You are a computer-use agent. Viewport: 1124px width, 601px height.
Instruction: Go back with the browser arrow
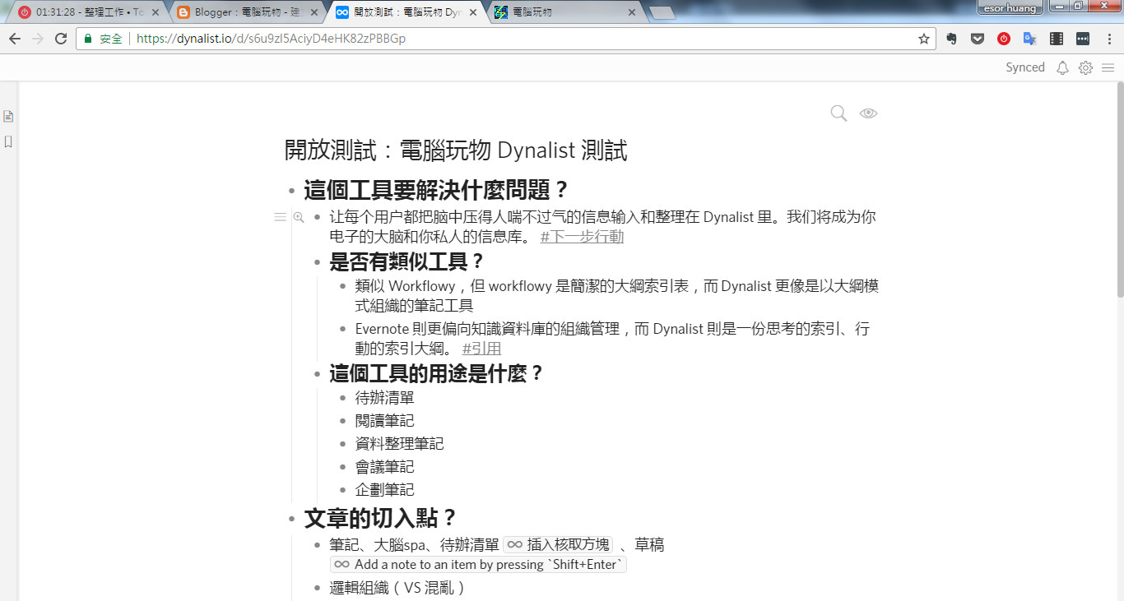[x=14, y=39]
